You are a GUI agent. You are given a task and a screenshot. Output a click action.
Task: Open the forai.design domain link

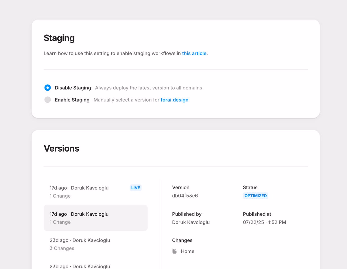click(x=175, y=100)
